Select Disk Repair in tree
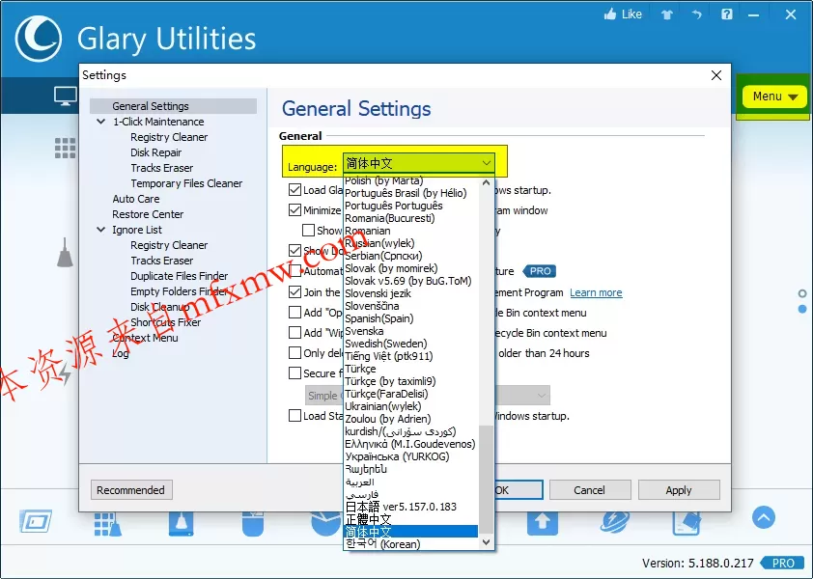The height and width of the screenshot is (579, 813). [156, 152]
